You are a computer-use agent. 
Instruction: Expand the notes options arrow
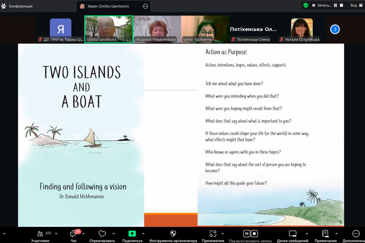[336, 233]
